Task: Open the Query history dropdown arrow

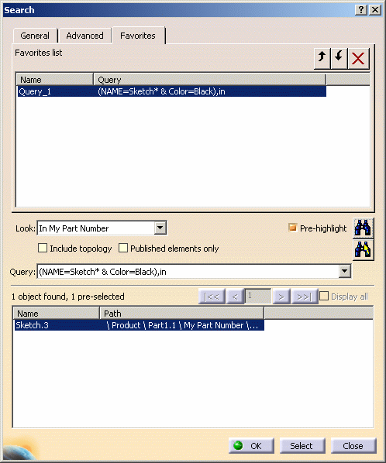Action: click(345, 271)
